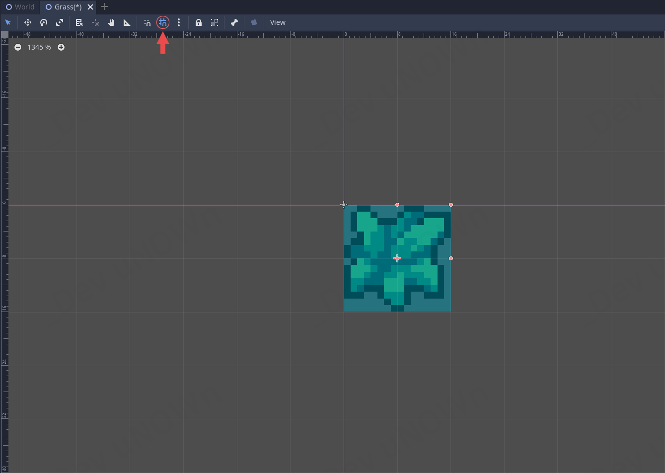Image resolution: width=665 pixels, height=473 pixels.
Task: Select the Select Mode arrow tool
Action: pyautogui.click(x=8, y=22)
